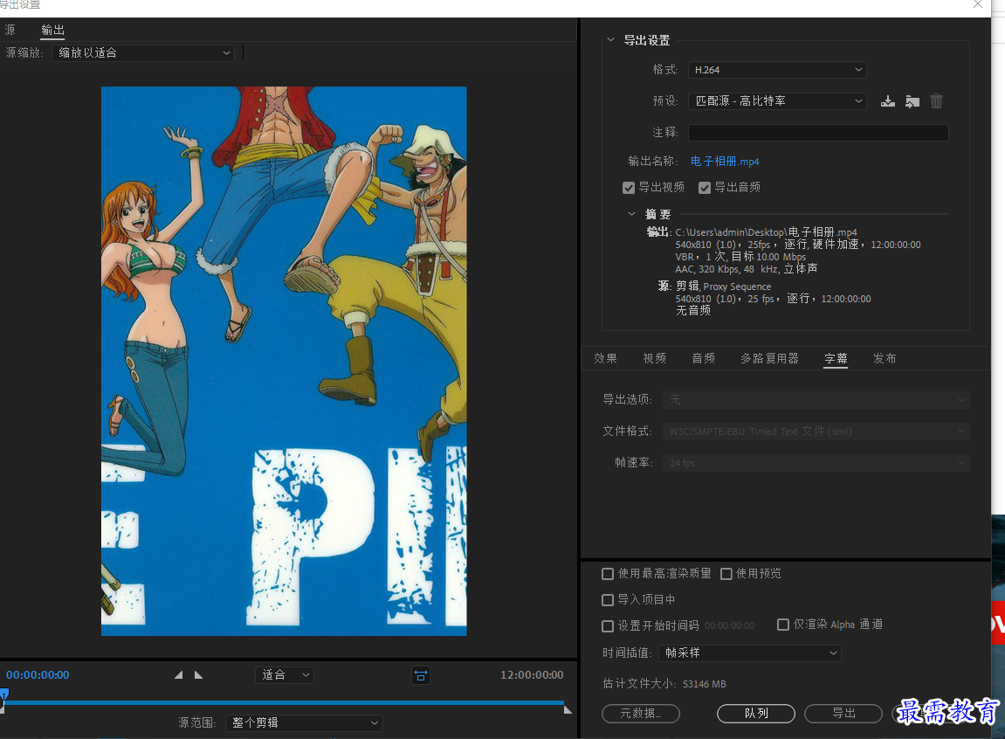Viewport: 1005px width, 739px height.
Task: Set the in point triangle marker
Action: tap(179, 675)
